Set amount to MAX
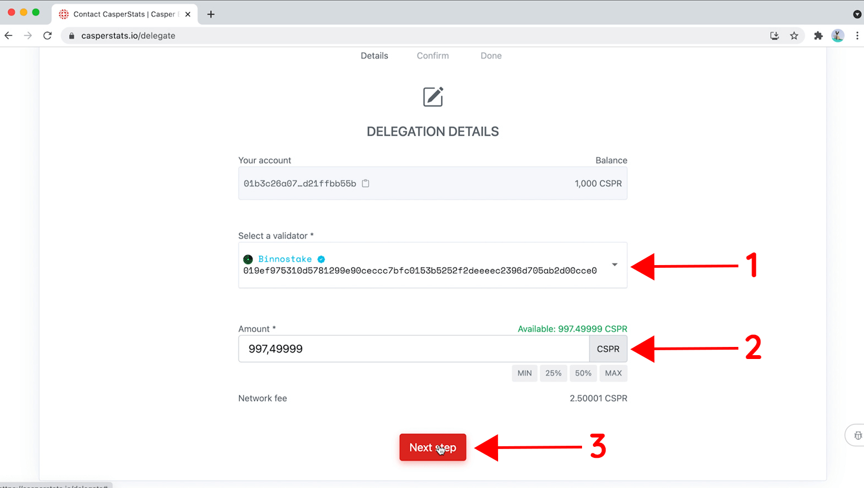 click(x=613, y=373)
